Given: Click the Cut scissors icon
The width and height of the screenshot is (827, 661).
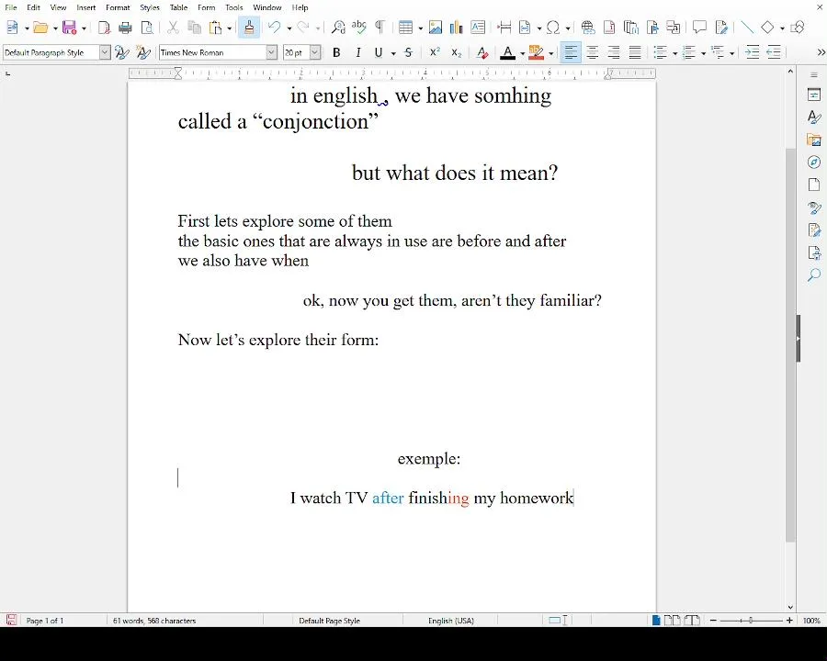Looking at the screenshot, I should point(173,28).
